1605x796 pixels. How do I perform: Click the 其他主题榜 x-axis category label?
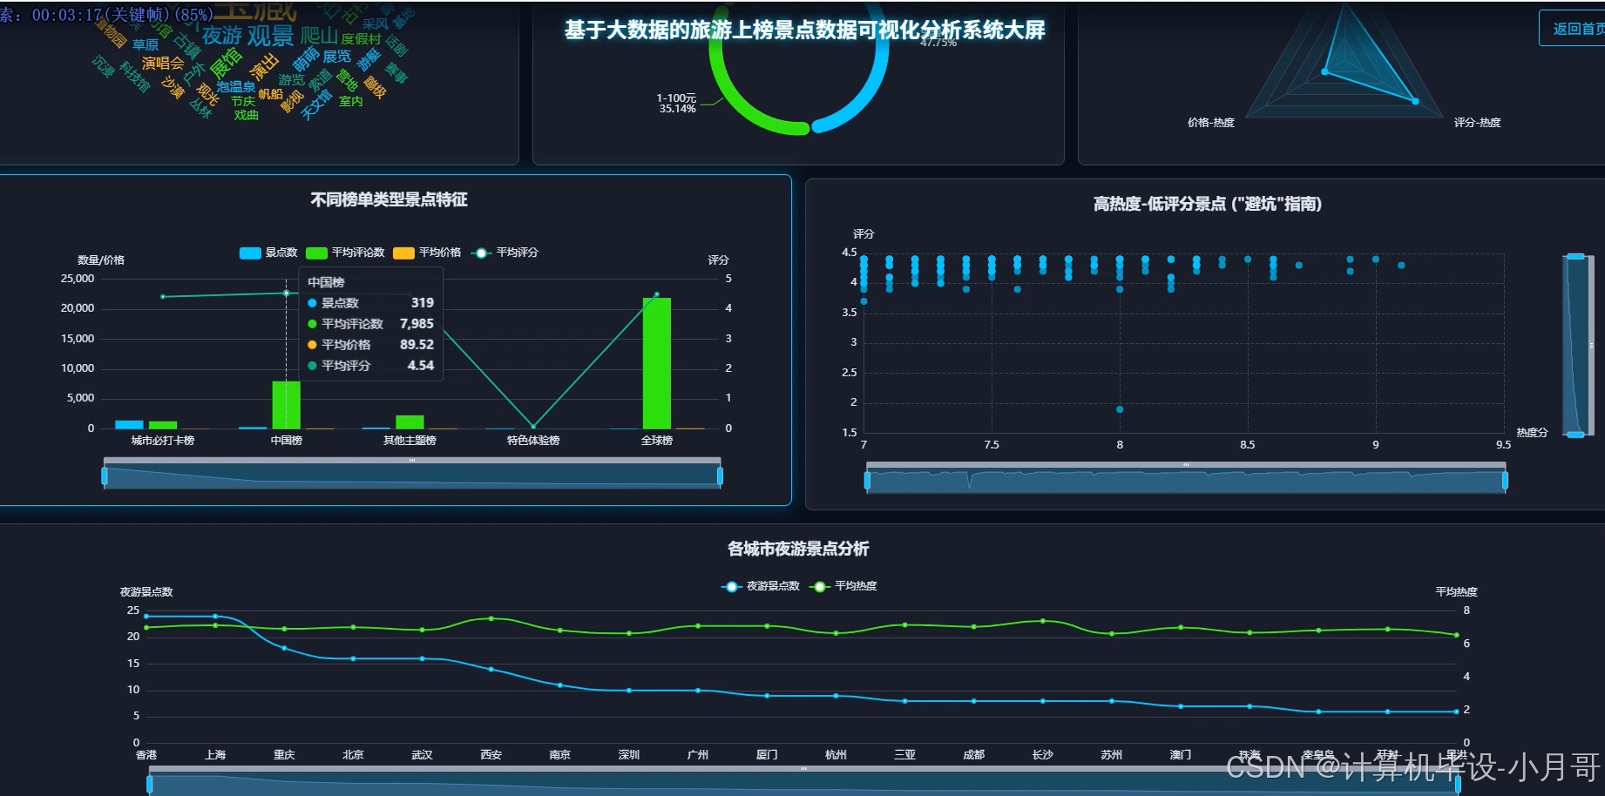point(410,441)
